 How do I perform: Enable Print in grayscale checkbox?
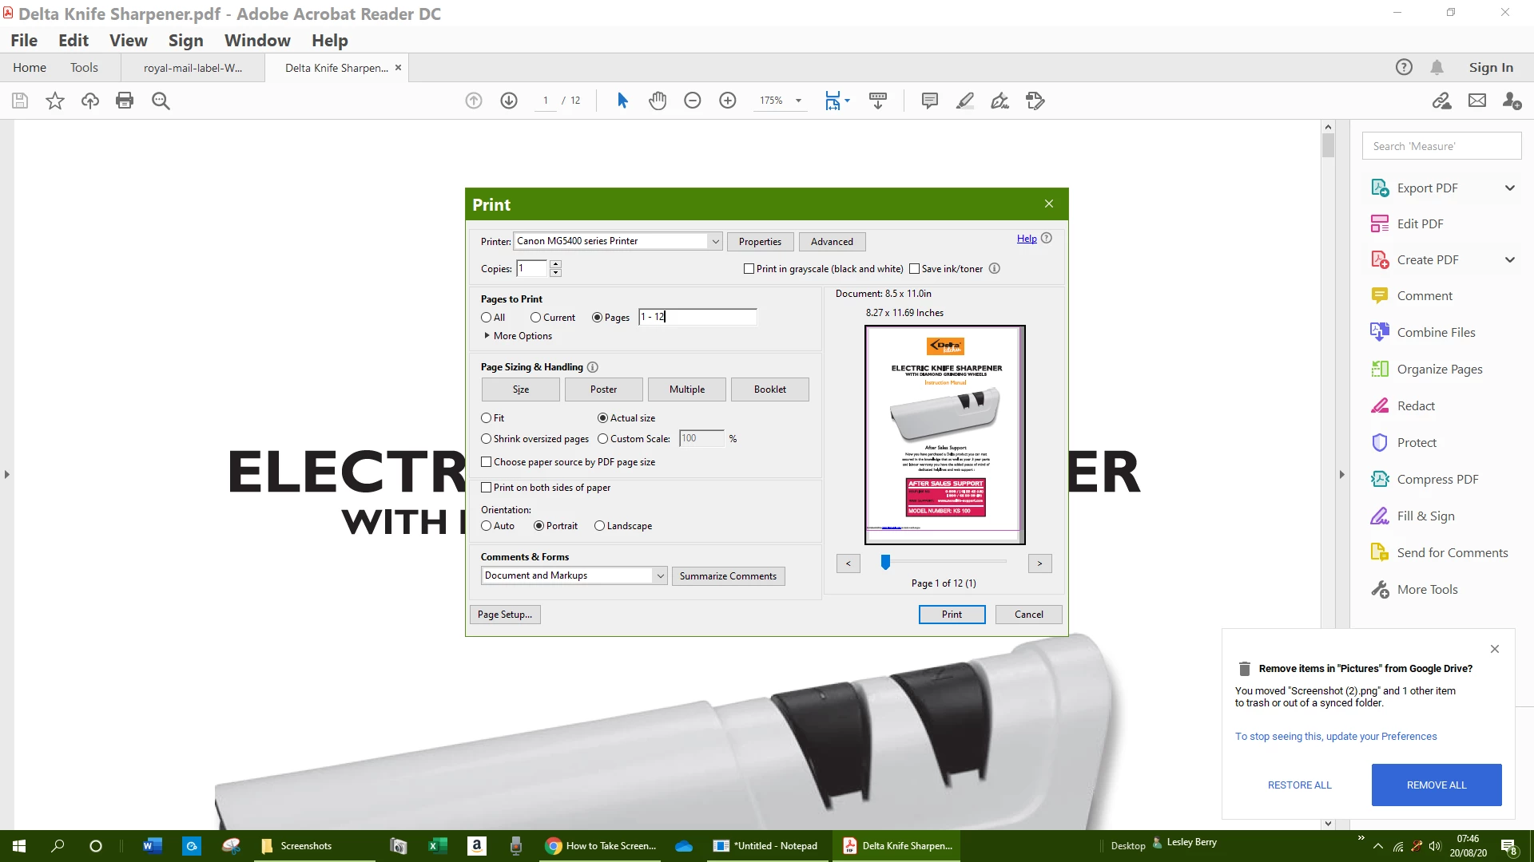coord(749,269)
